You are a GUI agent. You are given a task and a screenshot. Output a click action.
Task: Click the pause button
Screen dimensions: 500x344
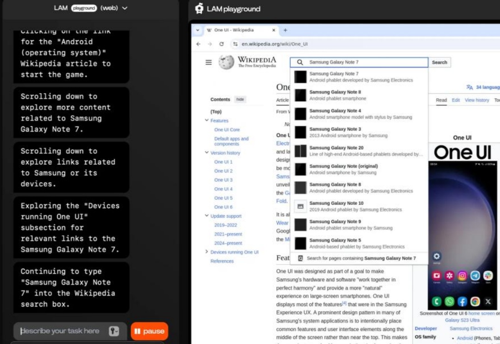149,331
